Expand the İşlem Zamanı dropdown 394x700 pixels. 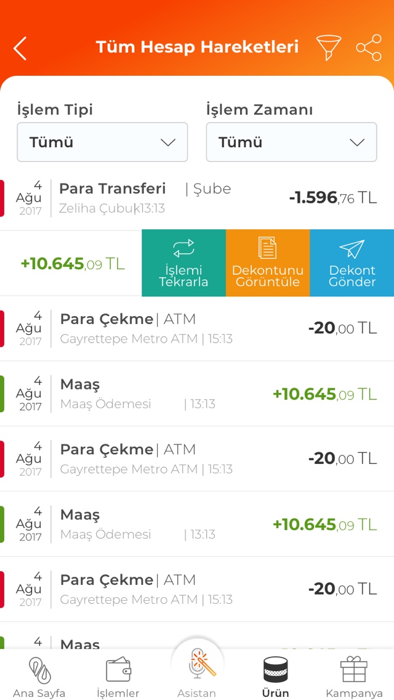click(x=291, y=142)
